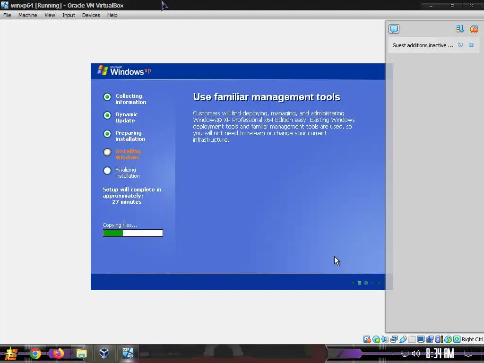Click the network adapters status icon

coord(394,339)
